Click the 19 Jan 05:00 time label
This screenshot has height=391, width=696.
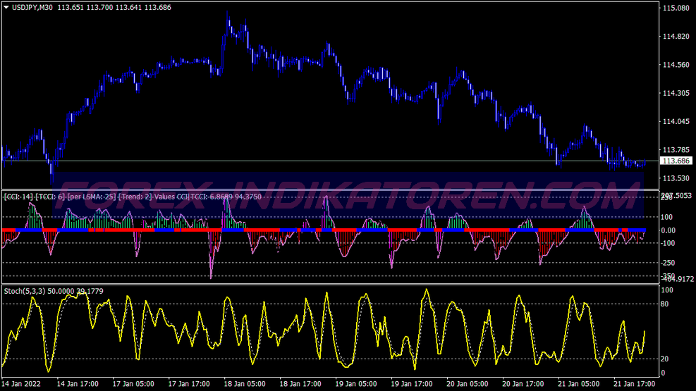356,384
